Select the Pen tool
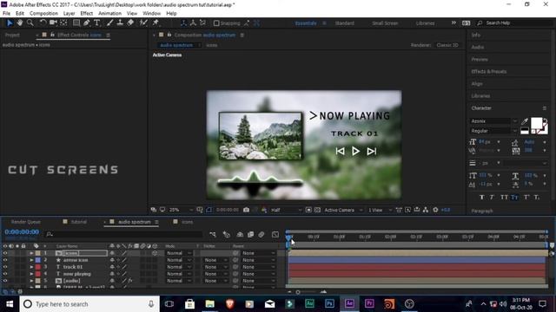Image resolution: width=556 pixels, height=312 pixels. pos(87,23)
